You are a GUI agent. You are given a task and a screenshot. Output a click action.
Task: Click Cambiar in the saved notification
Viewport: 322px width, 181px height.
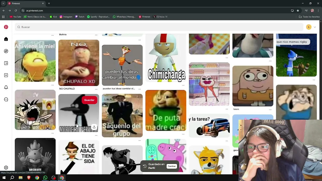(x=172, y=166)
